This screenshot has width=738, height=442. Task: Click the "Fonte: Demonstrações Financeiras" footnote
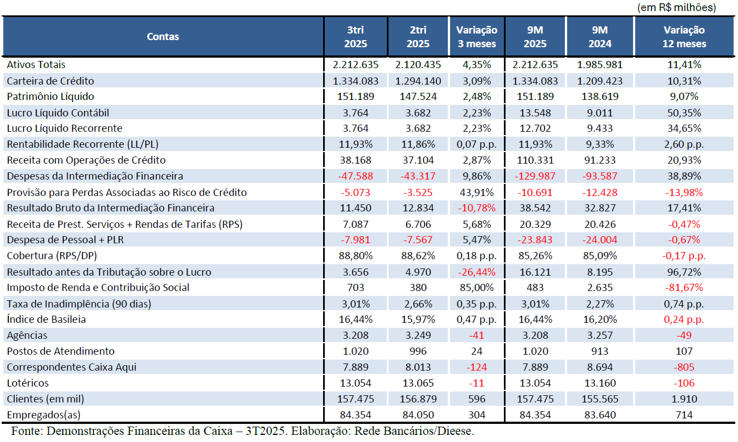click(x=242, y=431)
